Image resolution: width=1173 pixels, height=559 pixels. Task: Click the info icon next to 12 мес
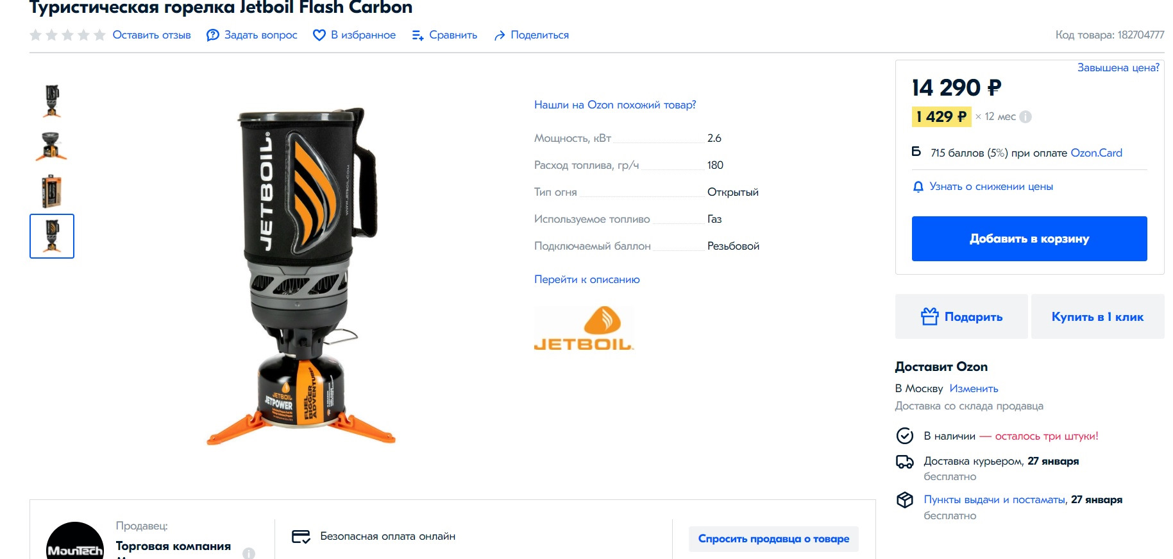[x=1025, y=117]
